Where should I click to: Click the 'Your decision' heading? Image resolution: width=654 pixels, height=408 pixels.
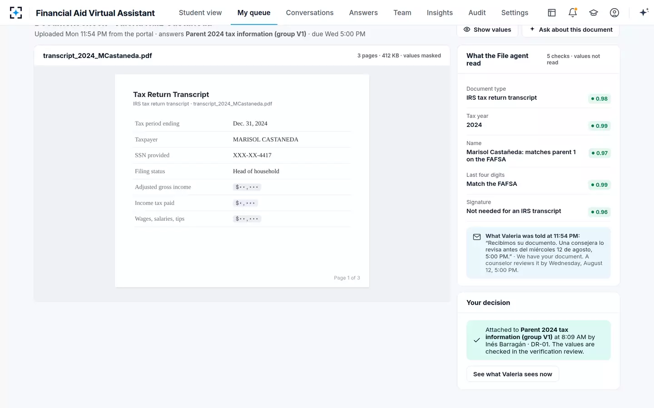(x=488, y=303)
